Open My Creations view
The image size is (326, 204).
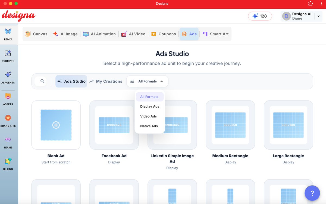coord(106,81)
